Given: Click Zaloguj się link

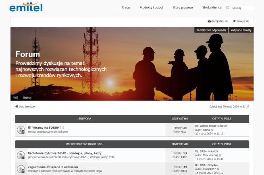Looking at the screenshot, I should [x=243, y=21].
